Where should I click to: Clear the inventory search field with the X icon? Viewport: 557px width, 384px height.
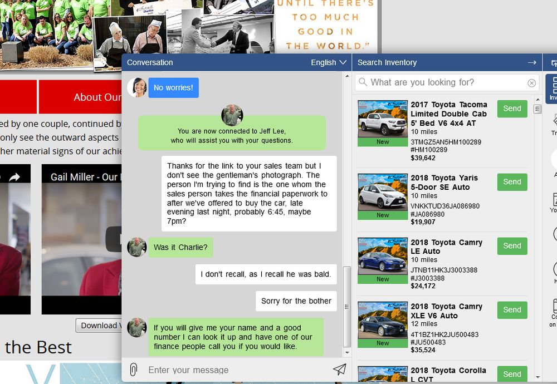(531, 83)
